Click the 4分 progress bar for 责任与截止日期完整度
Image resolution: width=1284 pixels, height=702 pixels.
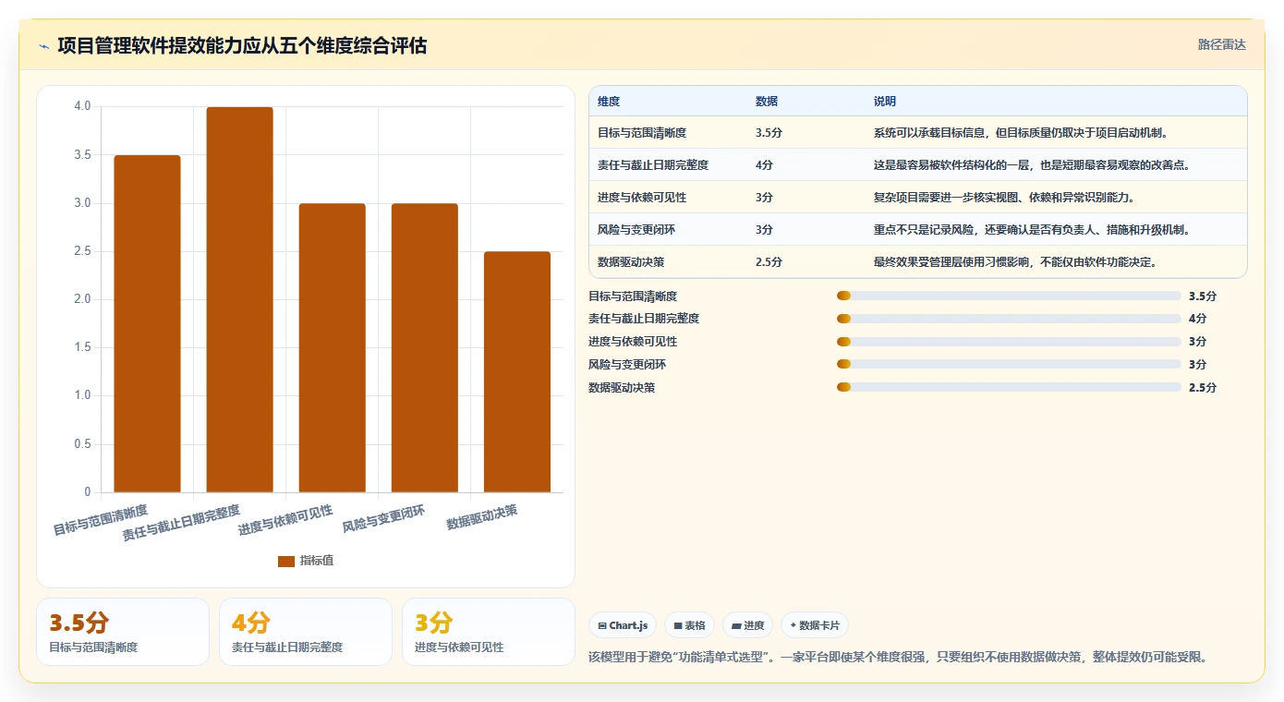[1009, 319]
